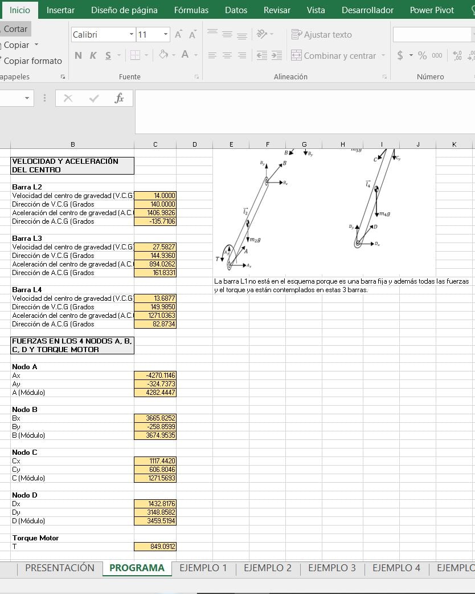
Task: Expand Combinar y centrar options arrow
Action: tap(383, 56)
